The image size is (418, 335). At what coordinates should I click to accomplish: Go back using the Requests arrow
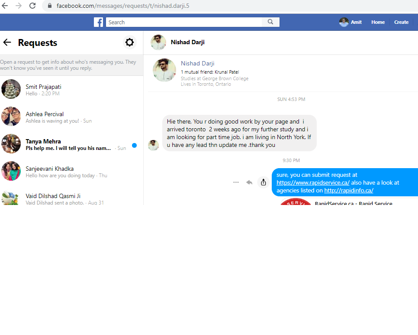tap(7, 42)
